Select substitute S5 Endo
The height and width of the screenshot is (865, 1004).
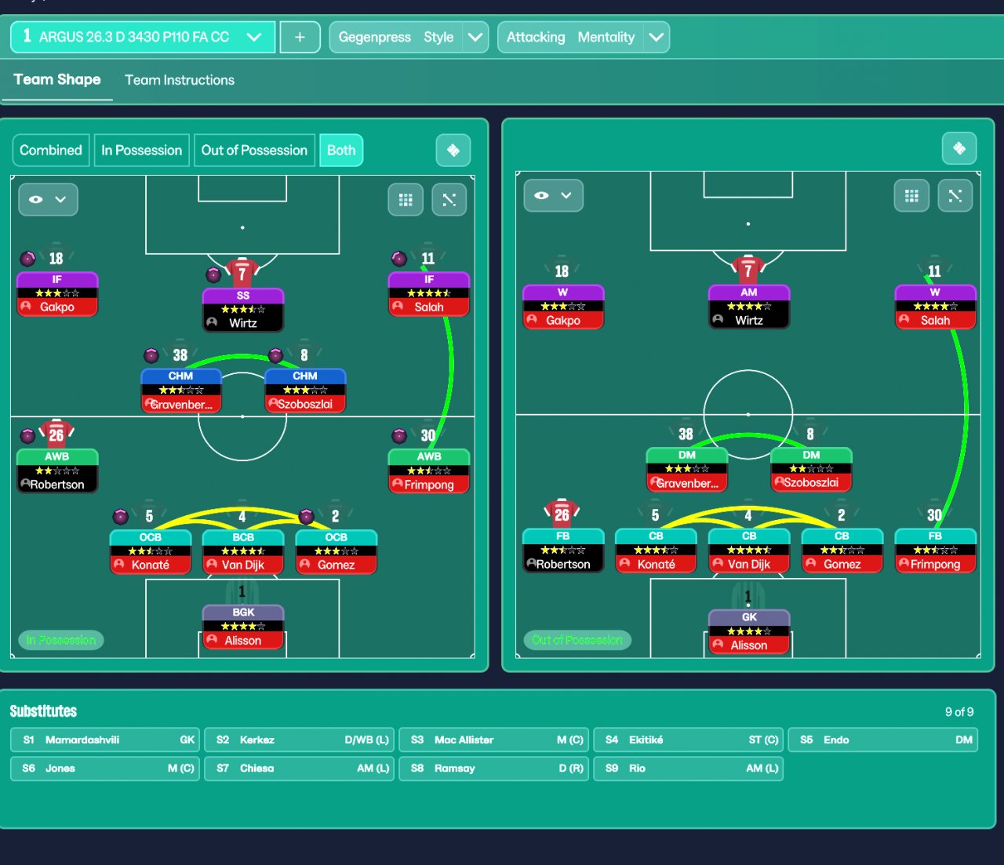(883, 740)
